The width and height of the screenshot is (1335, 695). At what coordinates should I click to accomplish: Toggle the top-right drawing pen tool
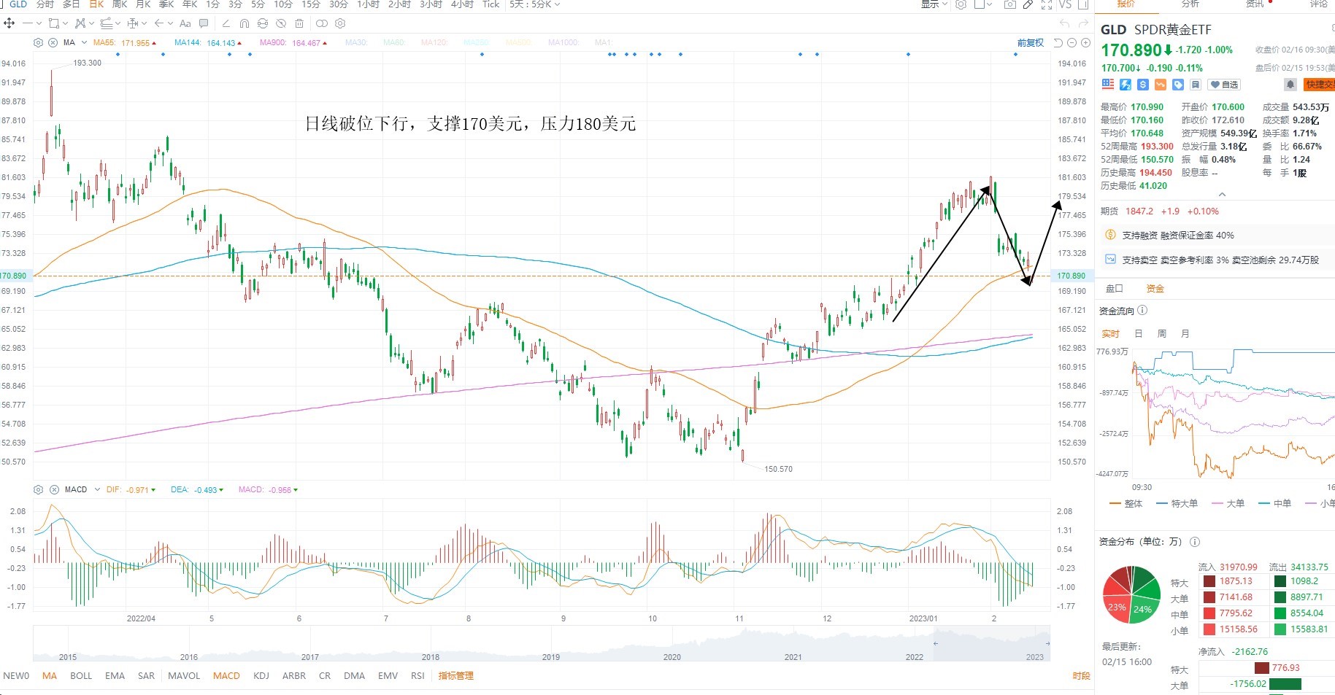(x=1028, y=4)
